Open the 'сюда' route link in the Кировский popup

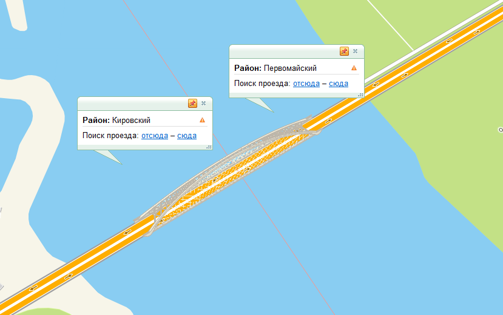tap(187, 136)
